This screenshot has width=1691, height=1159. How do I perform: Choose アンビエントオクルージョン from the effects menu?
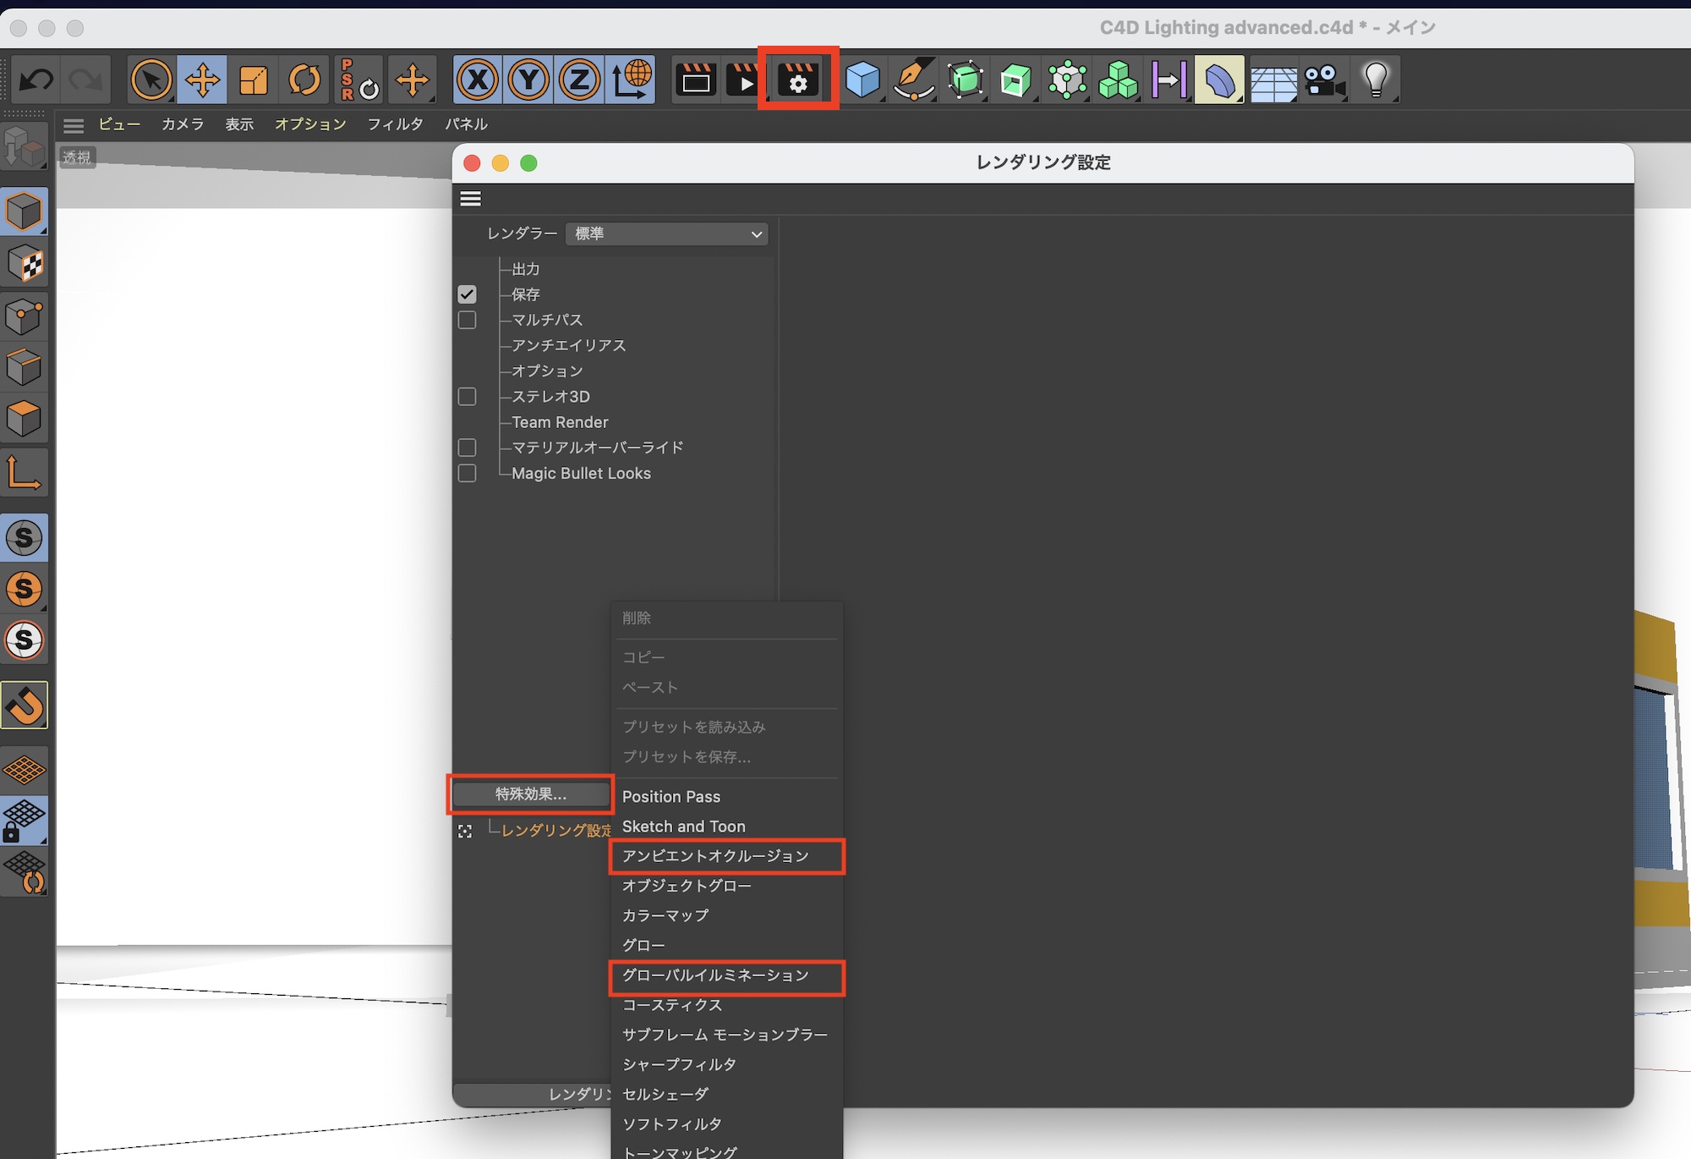pos(715,856)
